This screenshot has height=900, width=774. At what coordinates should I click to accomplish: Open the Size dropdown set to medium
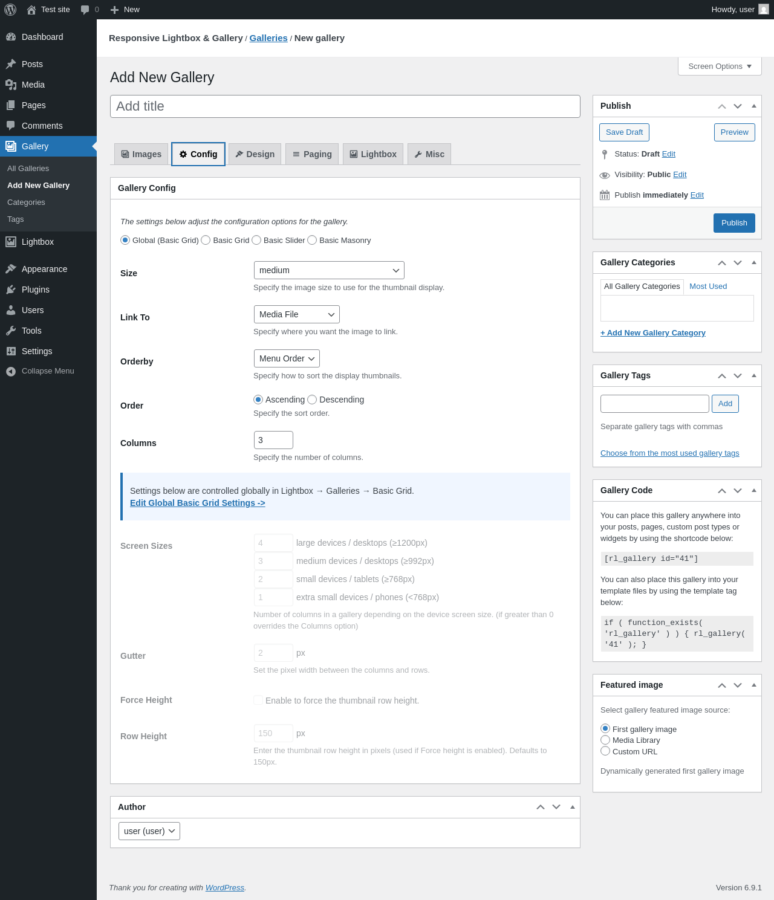329,270
